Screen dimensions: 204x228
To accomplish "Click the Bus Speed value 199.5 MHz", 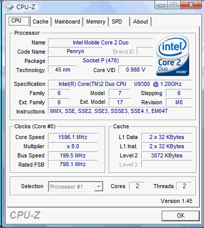I will [x=73, y=155].
